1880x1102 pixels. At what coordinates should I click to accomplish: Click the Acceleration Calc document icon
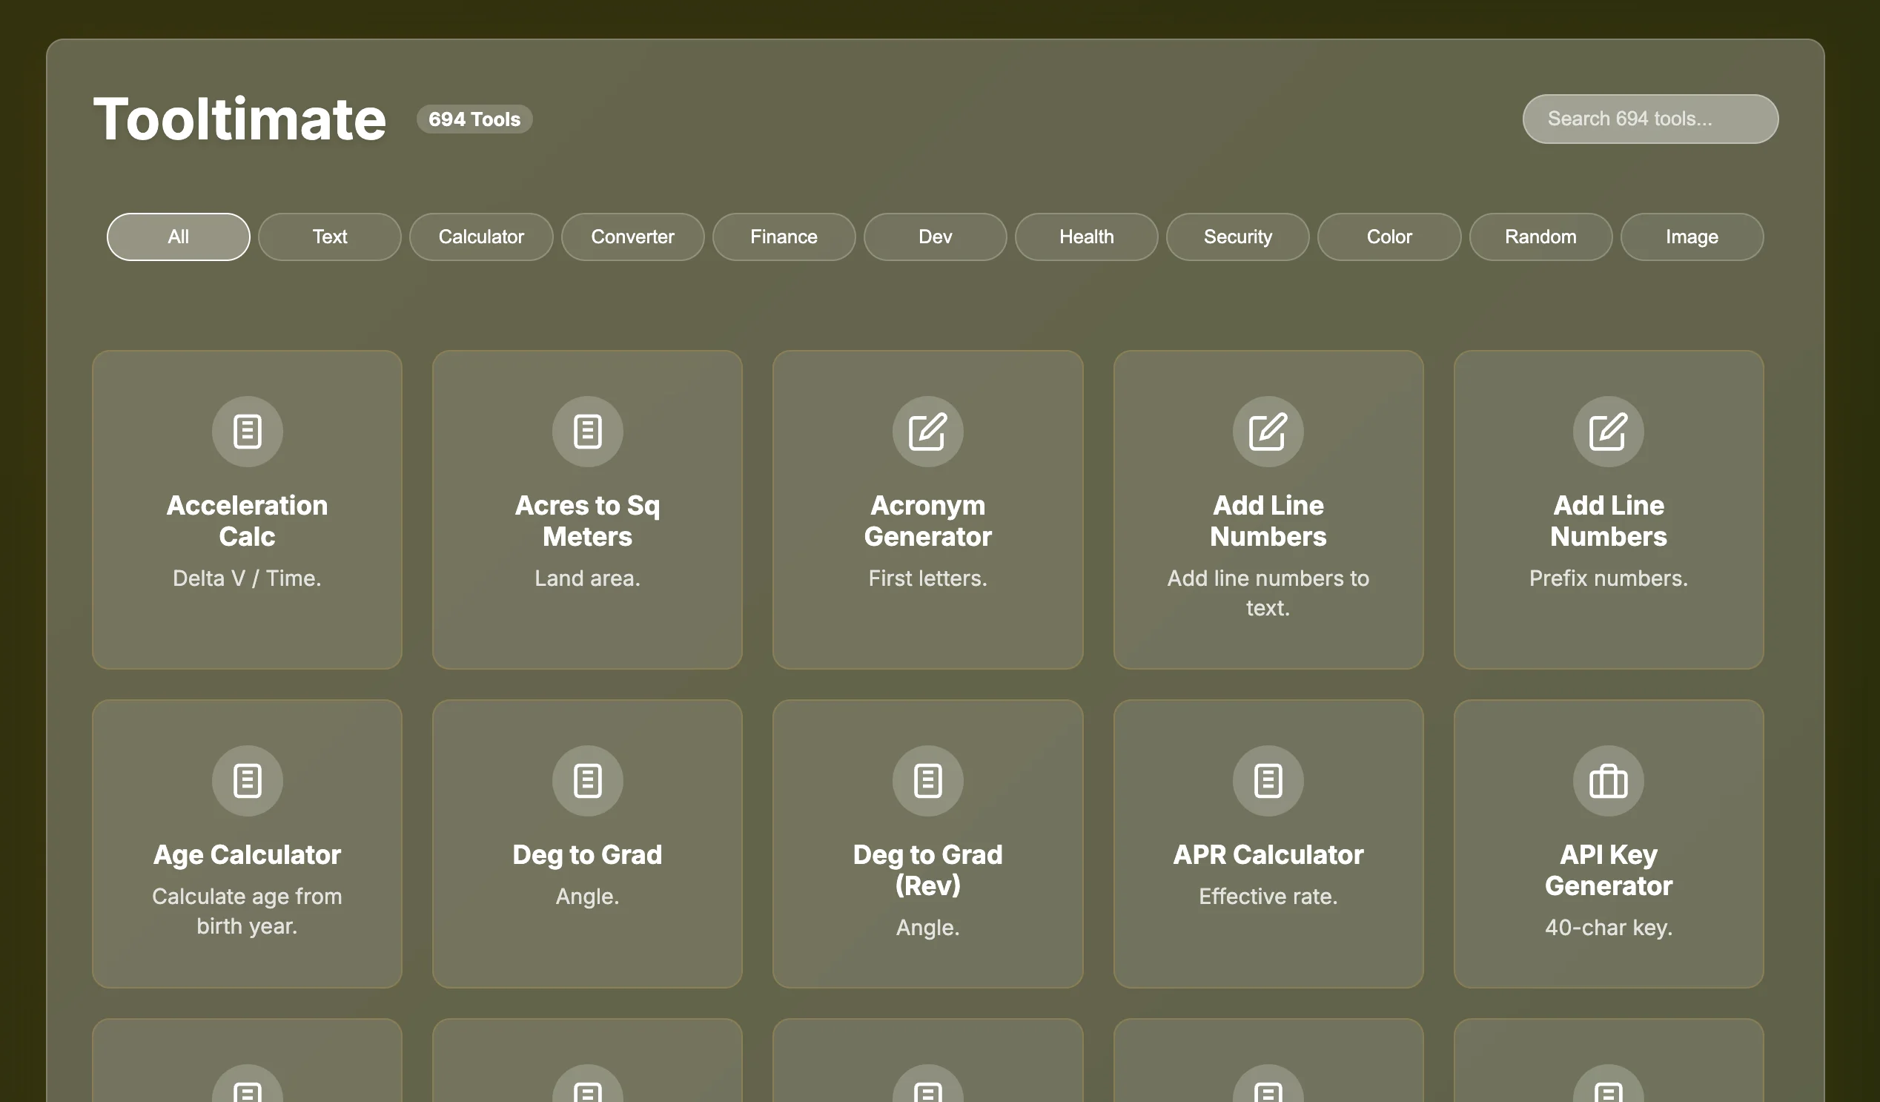(x=247, y=432)
